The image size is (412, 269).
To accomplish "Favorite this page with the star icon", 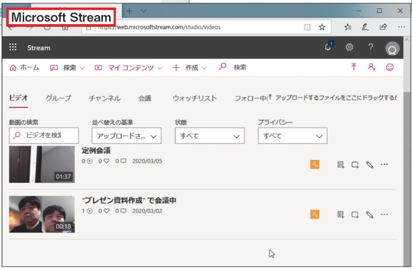I will (322, 27).
